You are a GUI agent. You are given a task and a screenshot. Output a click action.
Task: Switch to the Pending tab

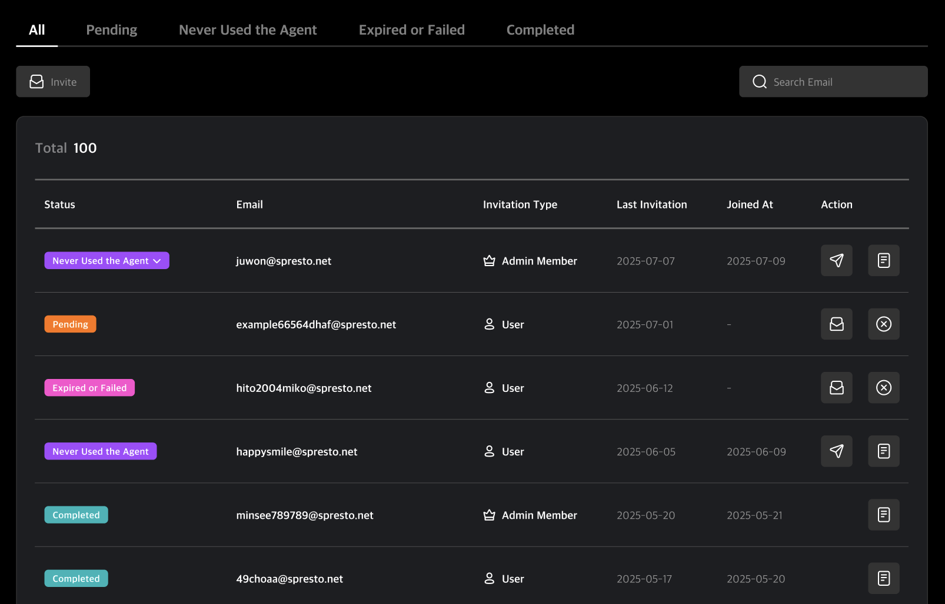pos(111,30)
